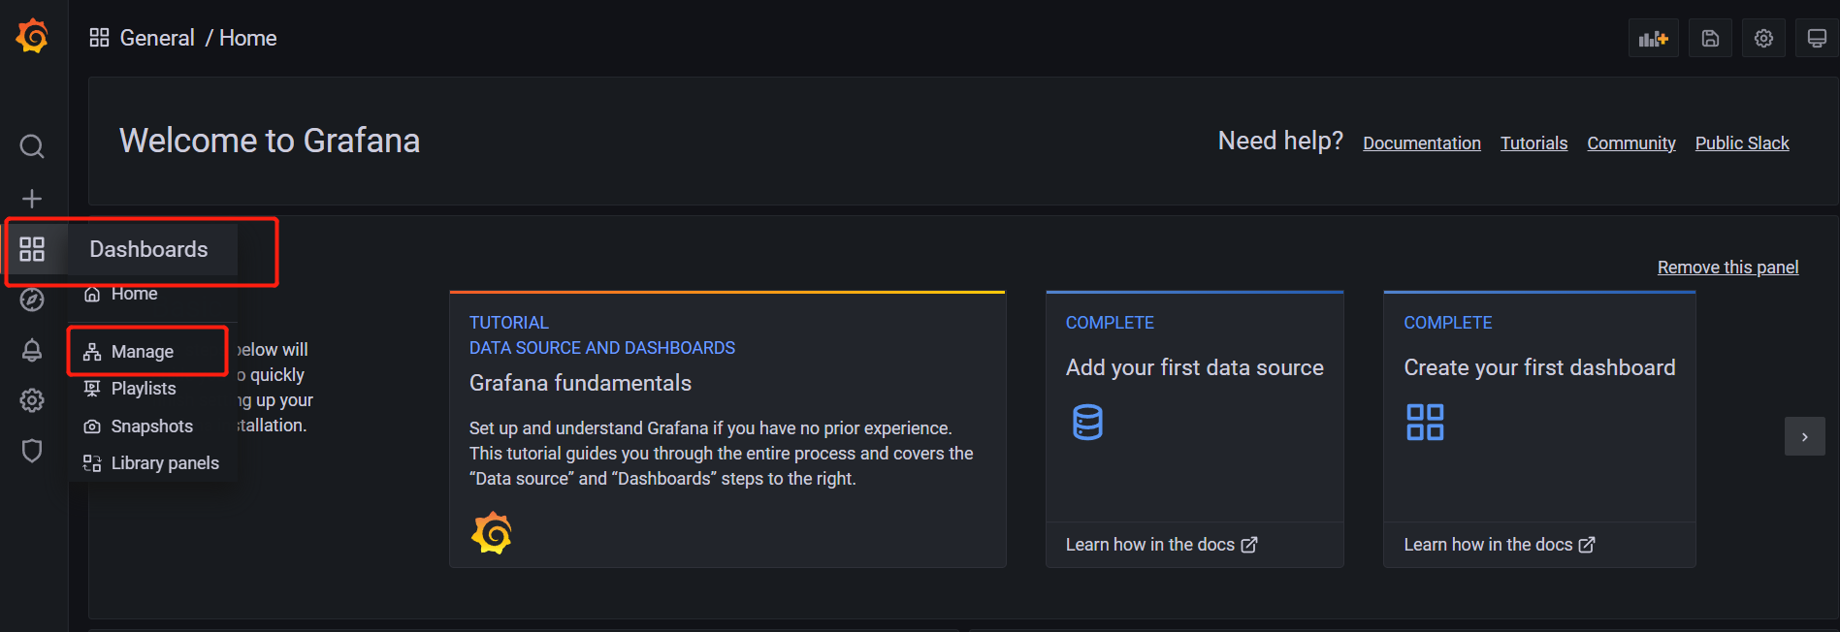
Task: Open the Documentation link
Action: pyautogui.click(x=1422, y=143)
